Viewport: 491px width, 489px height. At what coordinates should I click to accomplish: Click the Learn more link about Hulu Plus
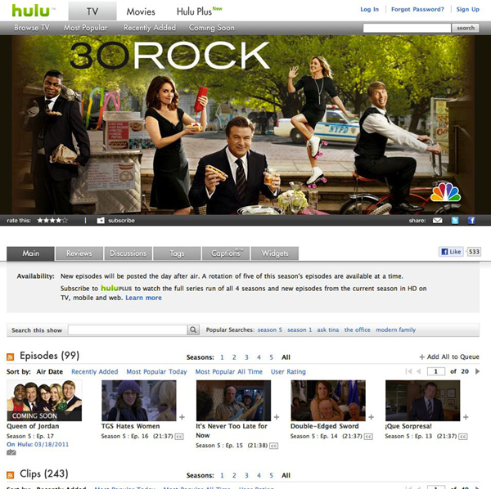coord(144,298)
